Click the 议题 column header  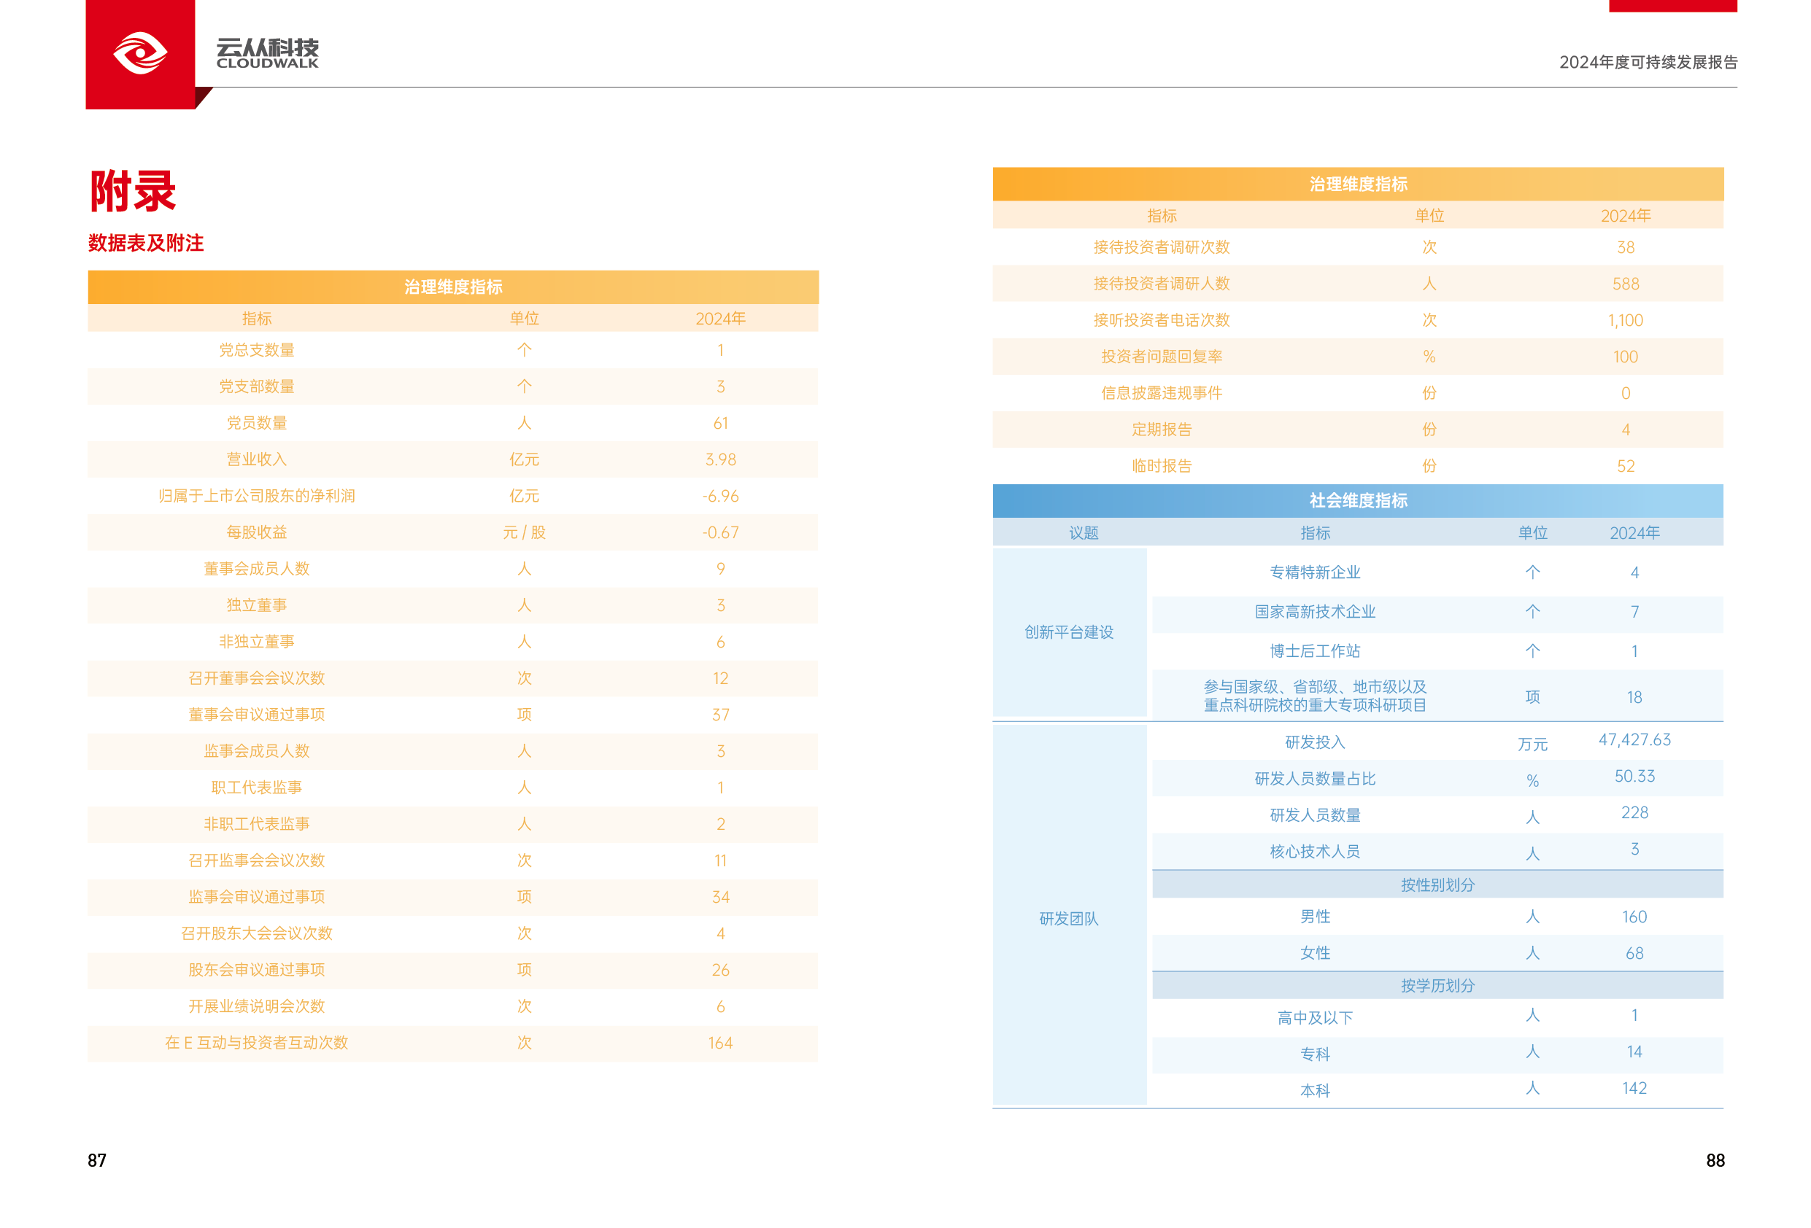[1084, 532]
